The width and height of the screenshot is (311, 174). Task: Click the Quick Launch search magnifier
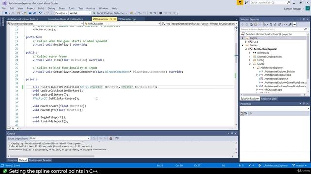click(288, 2)
